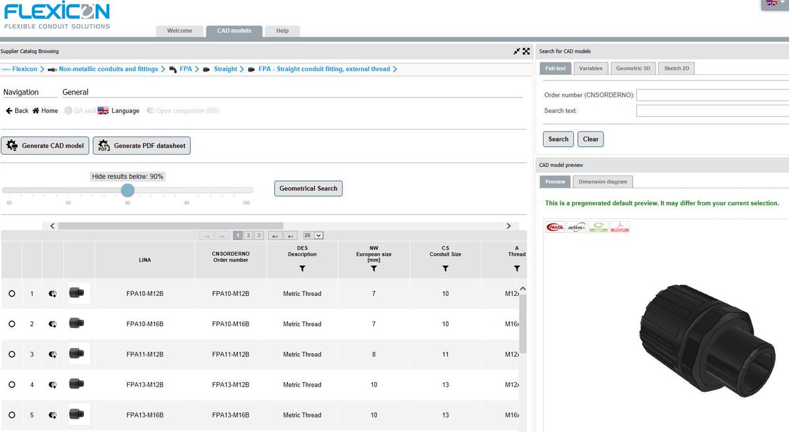The width and height of the screenshot is (789, 432).
Task: Open the Welcome tab
Action: point(179,31)
